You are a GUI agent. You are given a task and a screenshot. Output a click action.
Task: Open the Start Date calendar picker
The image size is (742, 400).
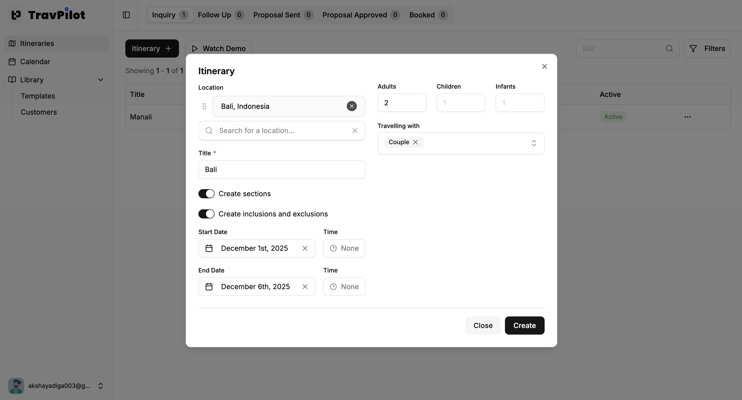point(209,248)
